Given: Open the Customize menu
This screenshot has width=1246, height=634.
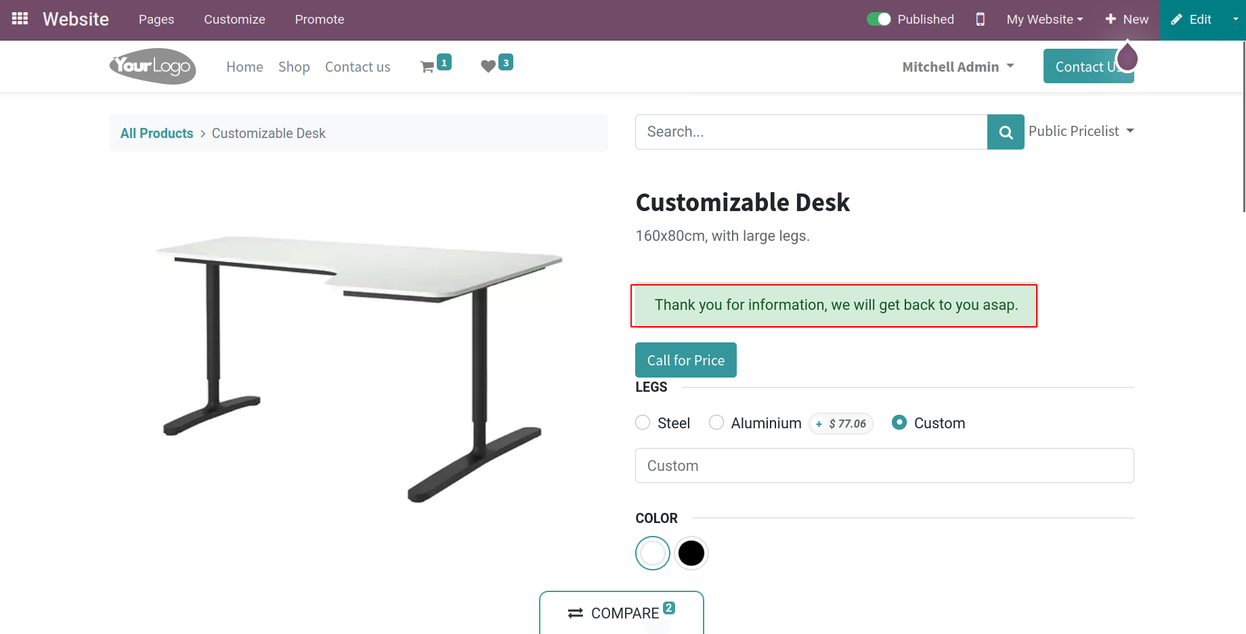Looking at the screenshot, I should [234, 20].
